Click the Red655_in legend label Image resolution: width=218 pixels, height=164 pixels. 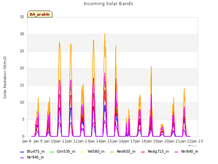pos(126,152)
